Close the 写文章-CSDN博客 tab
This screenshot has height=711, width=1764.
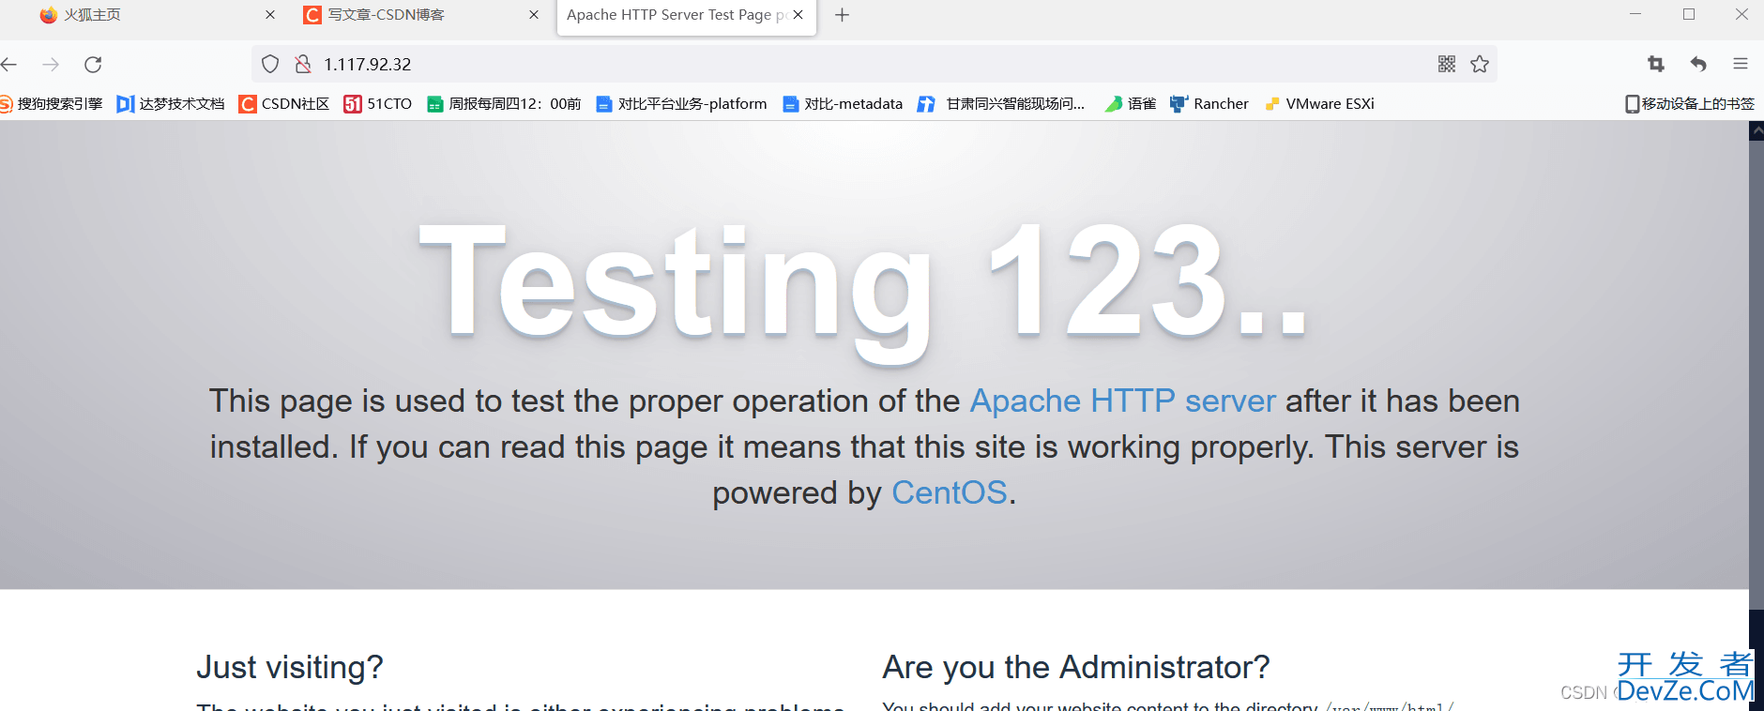click(x=534, y=15)
